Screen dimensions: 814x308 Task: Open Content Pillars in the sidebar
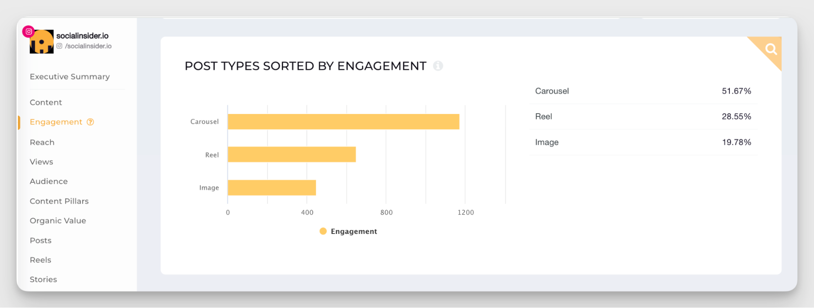pyautogui.click(x=59, y=201)
